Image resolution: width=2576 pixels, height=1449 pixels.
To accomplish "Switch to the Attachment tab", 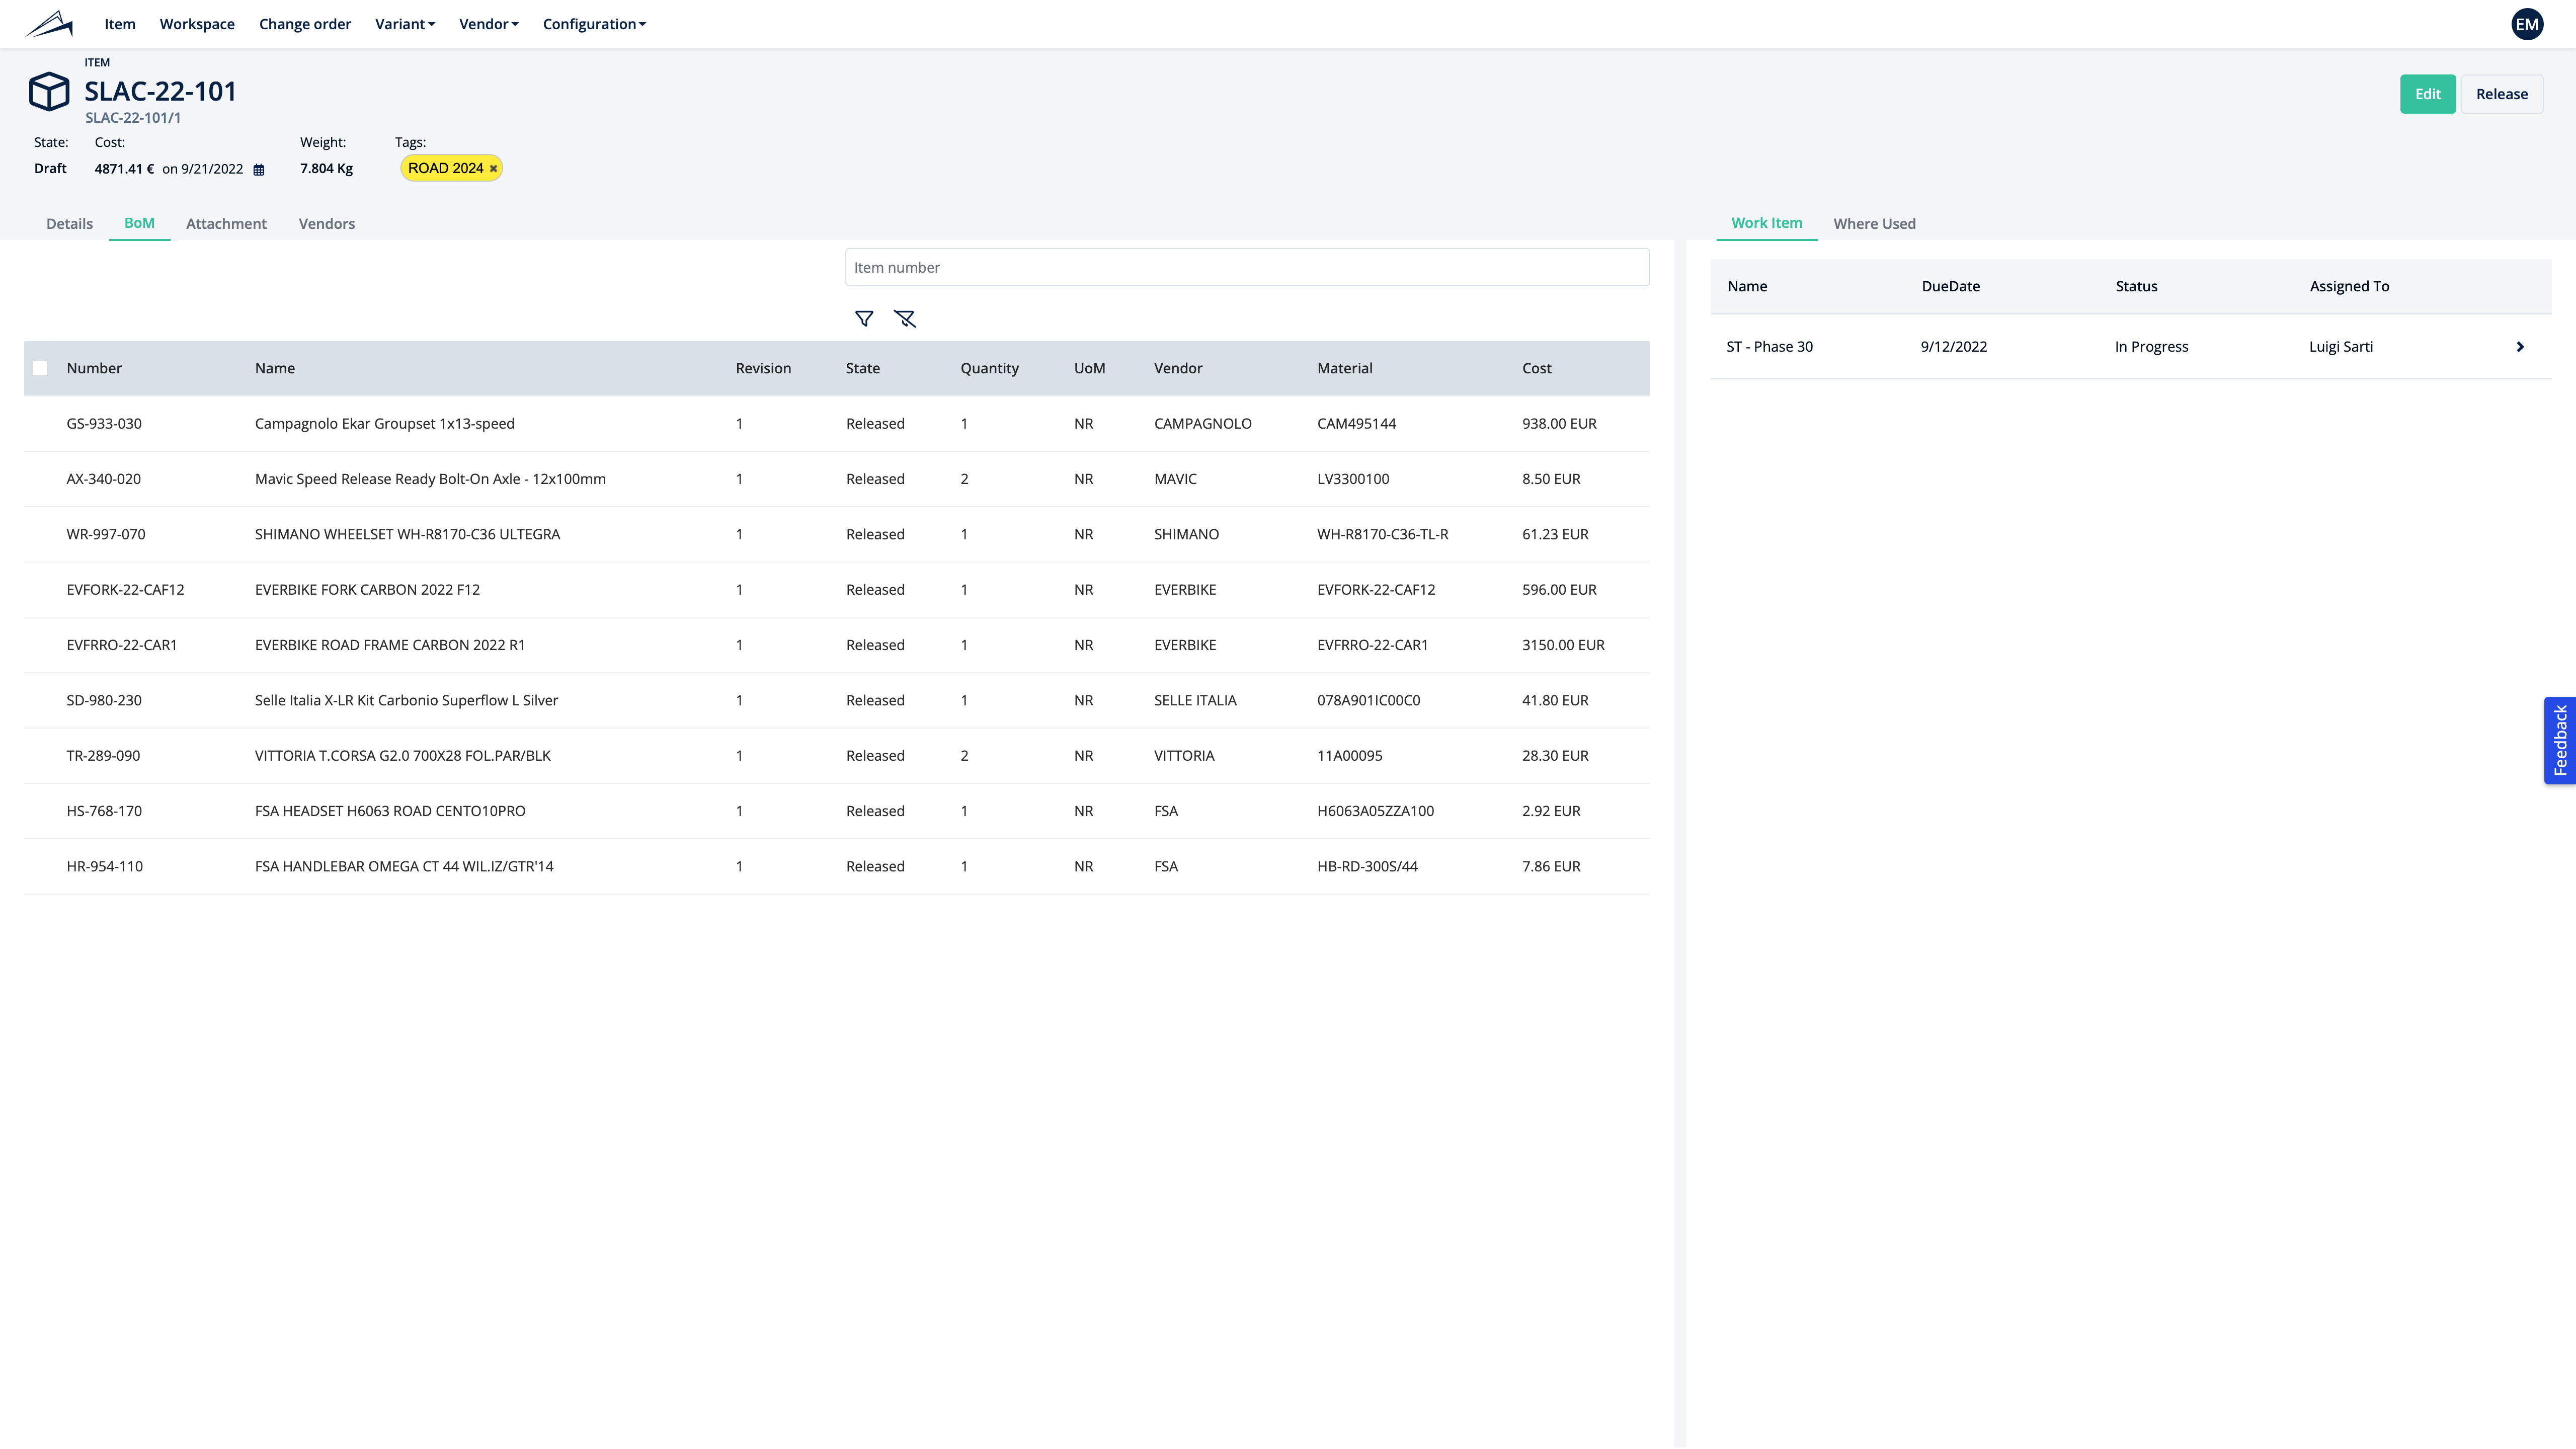I will (x=226, y=224).
